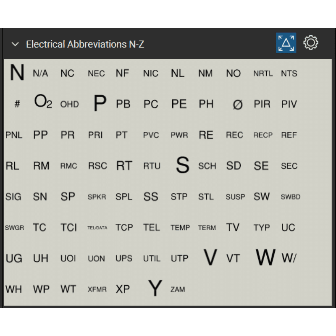336x336 pixels.
Task: Toggle the annotative scale icon in header
Action: (286, 43)
